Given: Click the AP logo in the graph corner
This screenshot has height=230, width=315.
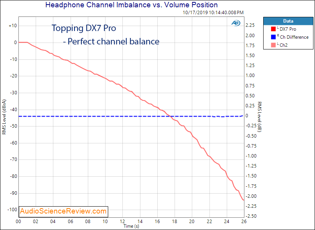Looking at the screenshot, I should (236, 23).
